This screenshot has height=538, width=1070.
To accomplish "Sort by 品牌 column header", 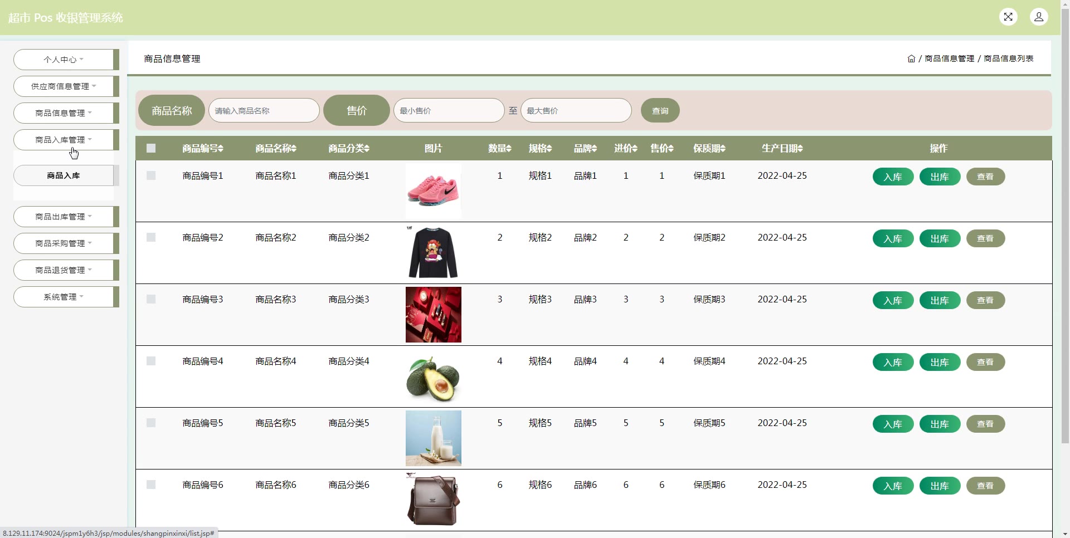I will [585, 148].
